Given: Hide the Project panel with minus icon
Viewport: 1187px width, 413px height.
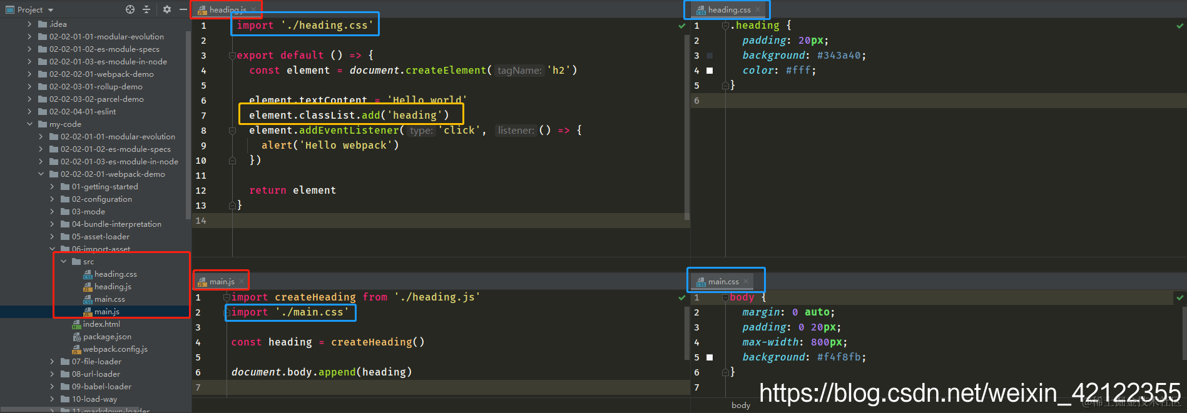Looking at the screenshot, I should (183, 9).
